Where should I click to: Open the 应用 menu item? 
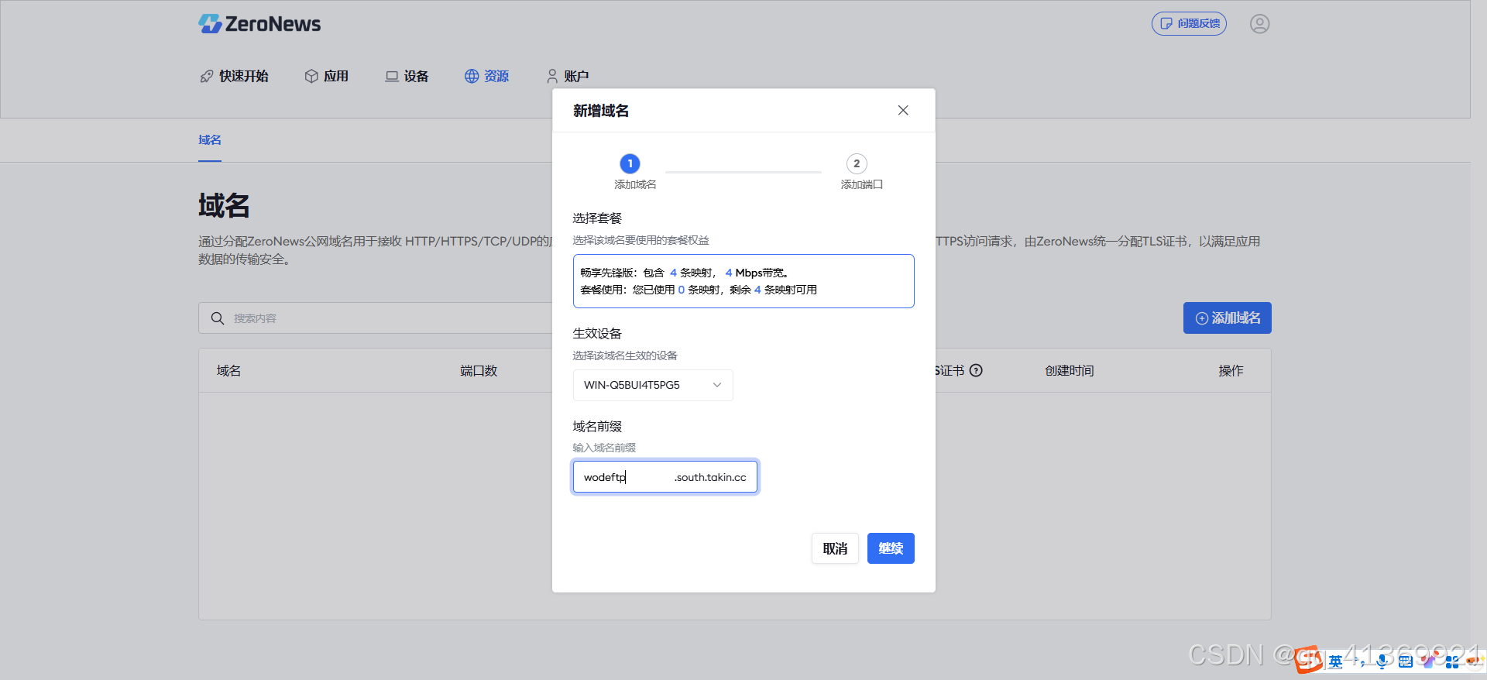point(327,76)
